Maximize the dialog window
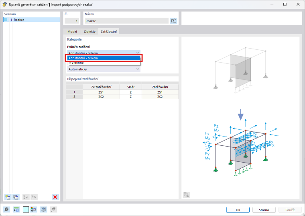This screenshot has height=216, width=305. pyautogui.click(x=285, y=4)
